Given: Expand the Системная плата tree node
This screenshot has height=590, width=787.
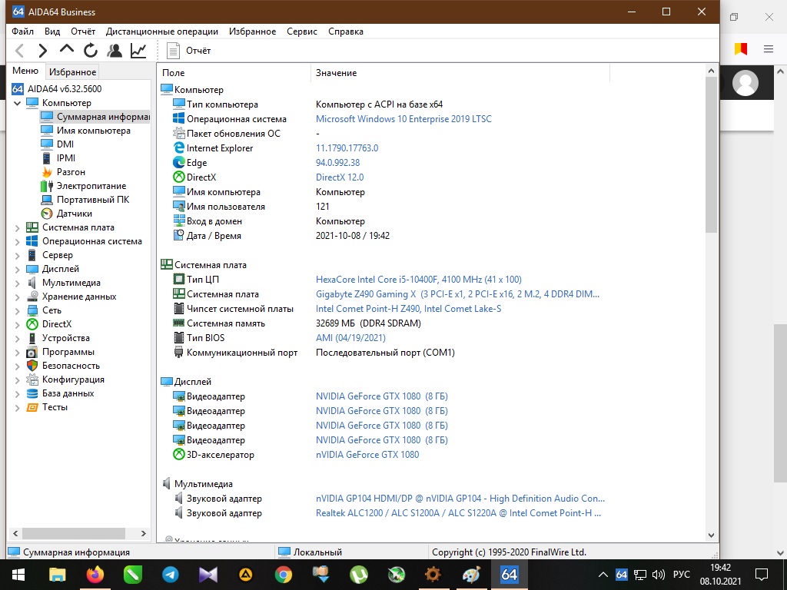Looking at the screenshot, I should click(x=18, y=227).
